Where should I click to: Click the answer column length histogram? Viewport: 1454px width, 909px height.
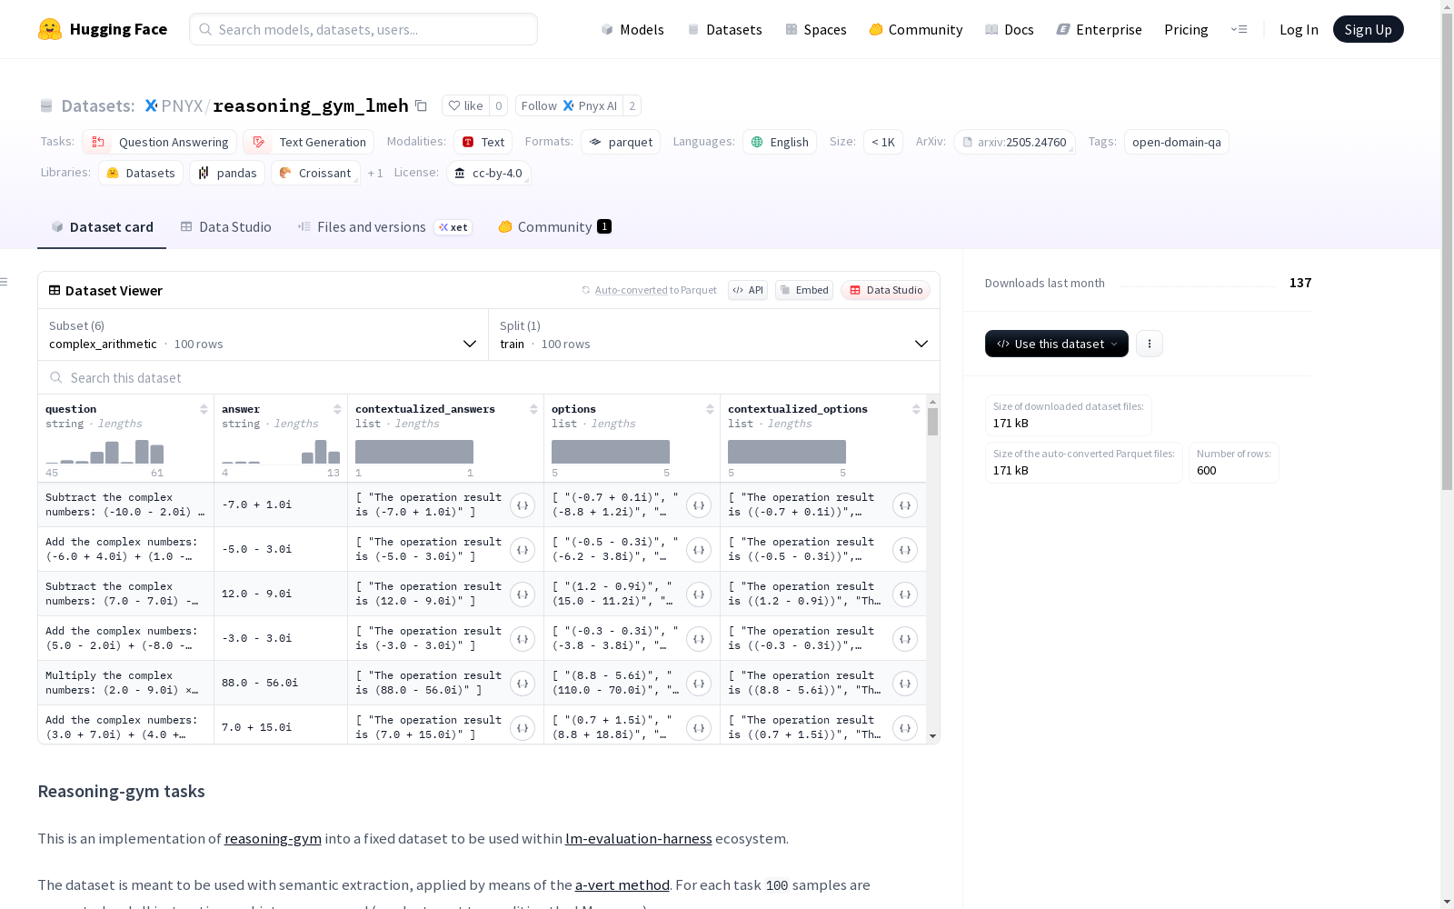coord(281,452)
